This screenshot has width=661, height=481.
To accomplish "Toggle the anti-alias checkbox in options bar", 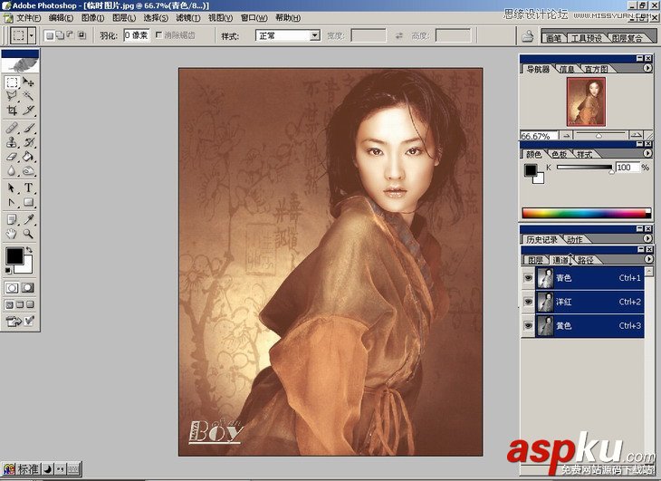I will [x=159, y=35].
